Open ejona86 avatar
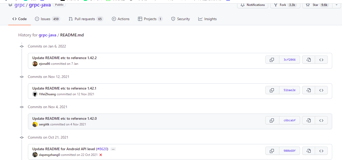Image resolution: width=342 pixels, height=160 pixels. 35,64
